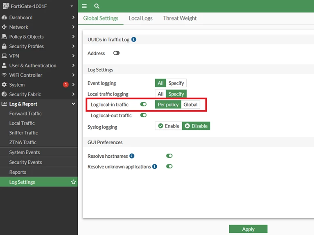Choose Global for local-in traffic

click(190, 104)
